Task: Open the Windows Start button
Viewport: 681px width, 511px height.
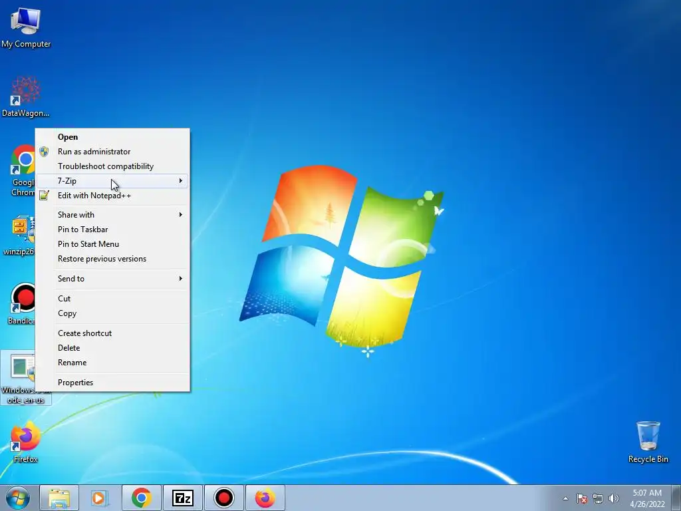Action: [x=17, y=498]
